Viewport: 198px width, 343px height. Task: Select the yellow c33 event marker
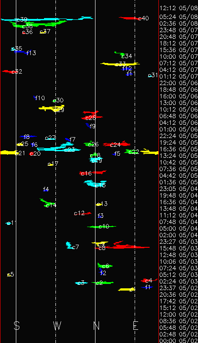point(120,64)
